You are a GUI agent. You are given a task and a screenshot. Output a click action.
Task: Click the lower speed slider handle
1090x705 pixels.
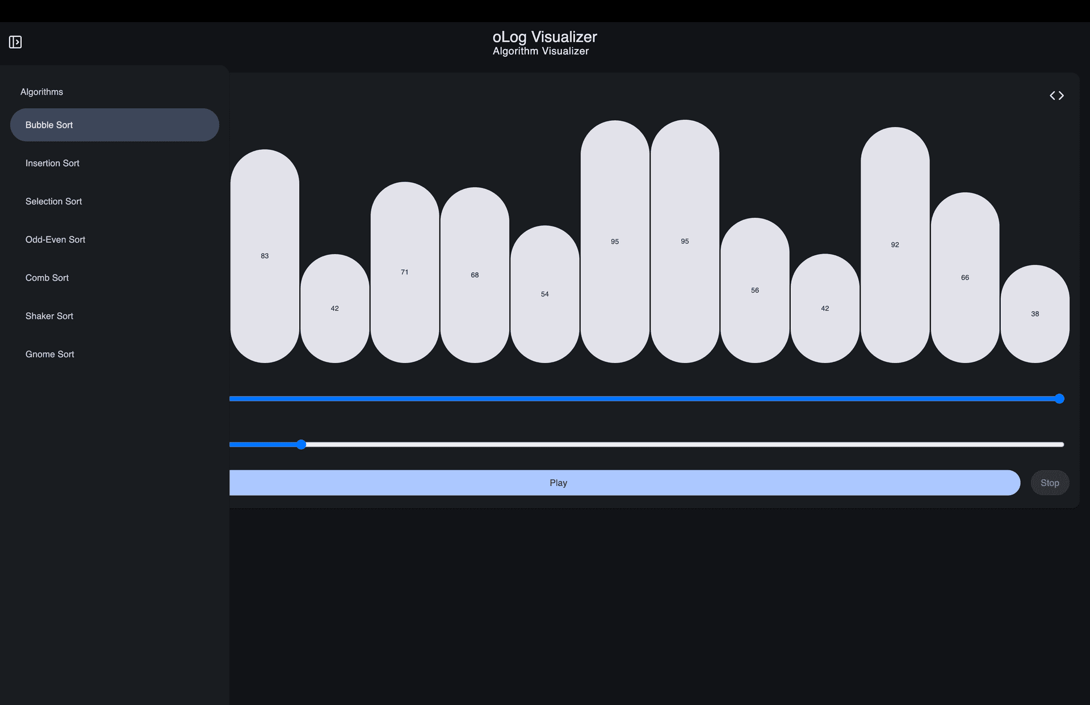pyautogui.click(x=300, y=445)
